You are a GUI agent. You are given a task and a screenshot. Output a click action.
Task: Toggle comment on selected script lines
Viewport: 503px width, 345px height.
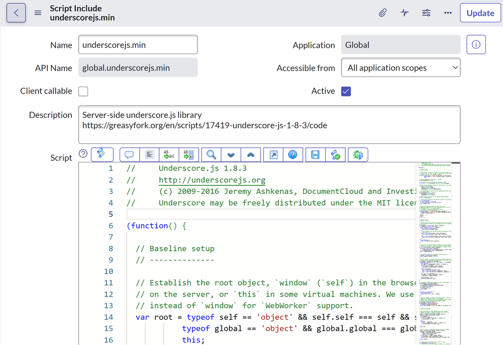tap(129, 155)
